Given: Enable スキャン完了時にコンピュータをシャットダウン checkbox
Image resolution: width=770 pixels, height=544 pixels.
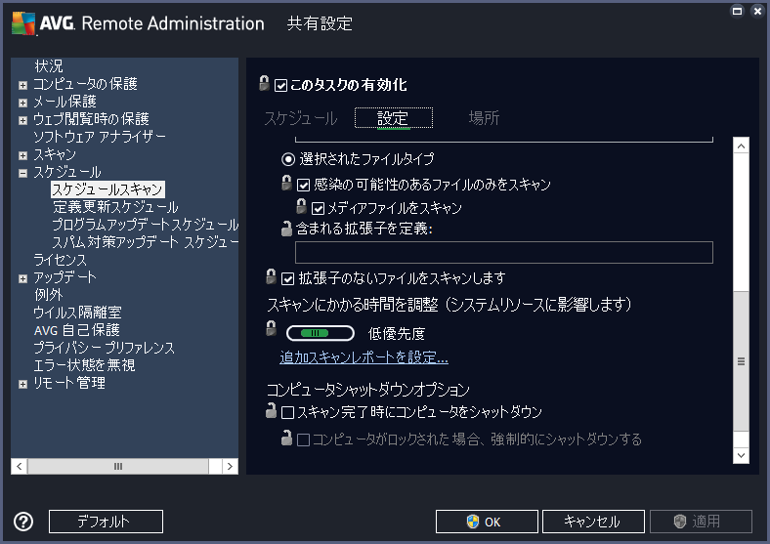Looking at the screenshot, I should click(287, 412).
